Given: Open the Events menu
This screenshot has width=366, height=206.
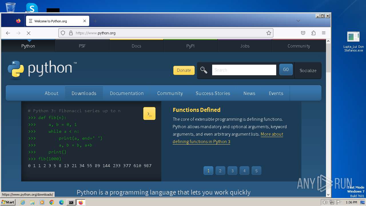Looking at the screenshot, I should [276, 93].
